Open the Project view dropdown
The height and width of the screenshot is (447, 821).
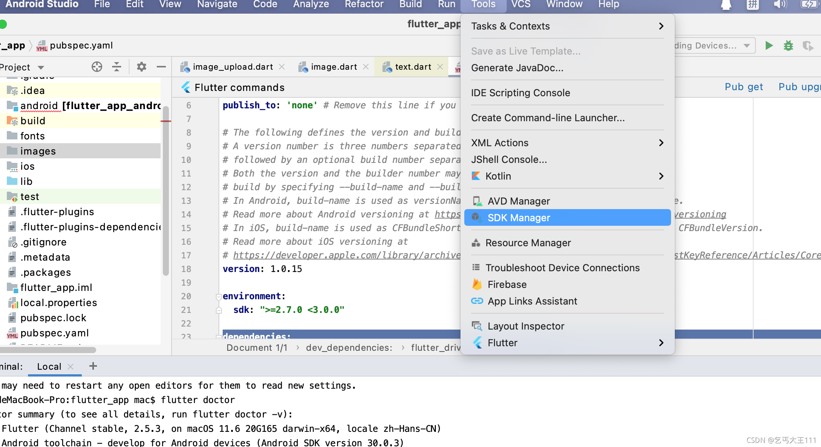(41, 67)
